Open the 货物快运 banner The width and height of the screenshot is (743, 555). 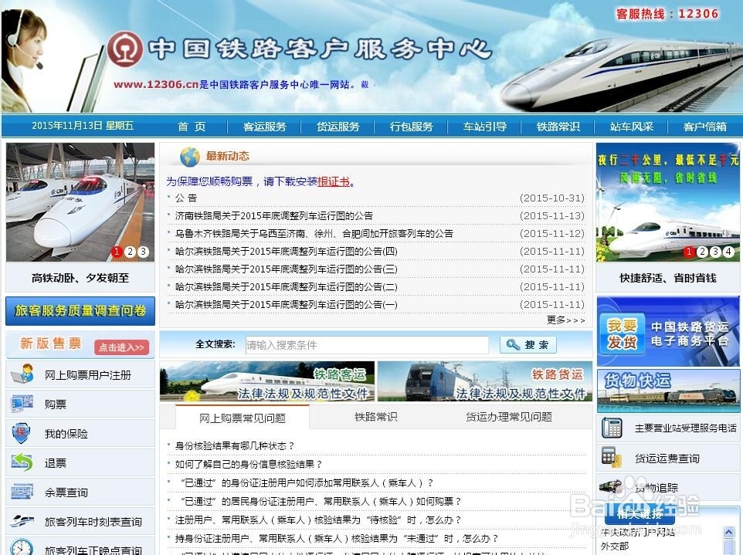[668, 391]
